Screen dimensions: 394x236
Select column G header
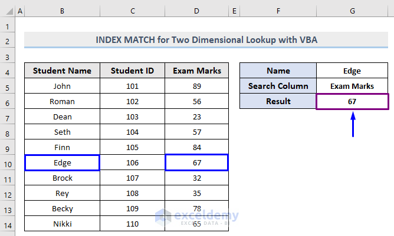click(x=352, y=11)
